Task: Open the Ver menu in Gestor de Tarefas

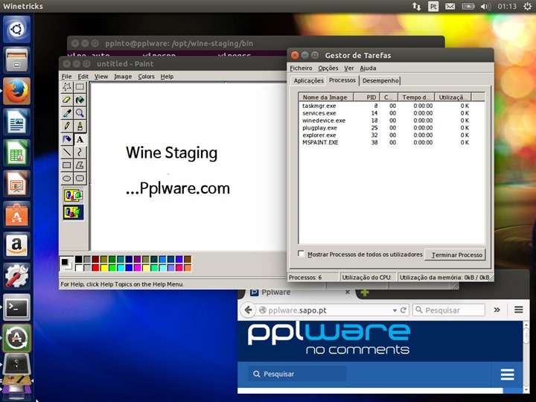Action: coord(348,68)
